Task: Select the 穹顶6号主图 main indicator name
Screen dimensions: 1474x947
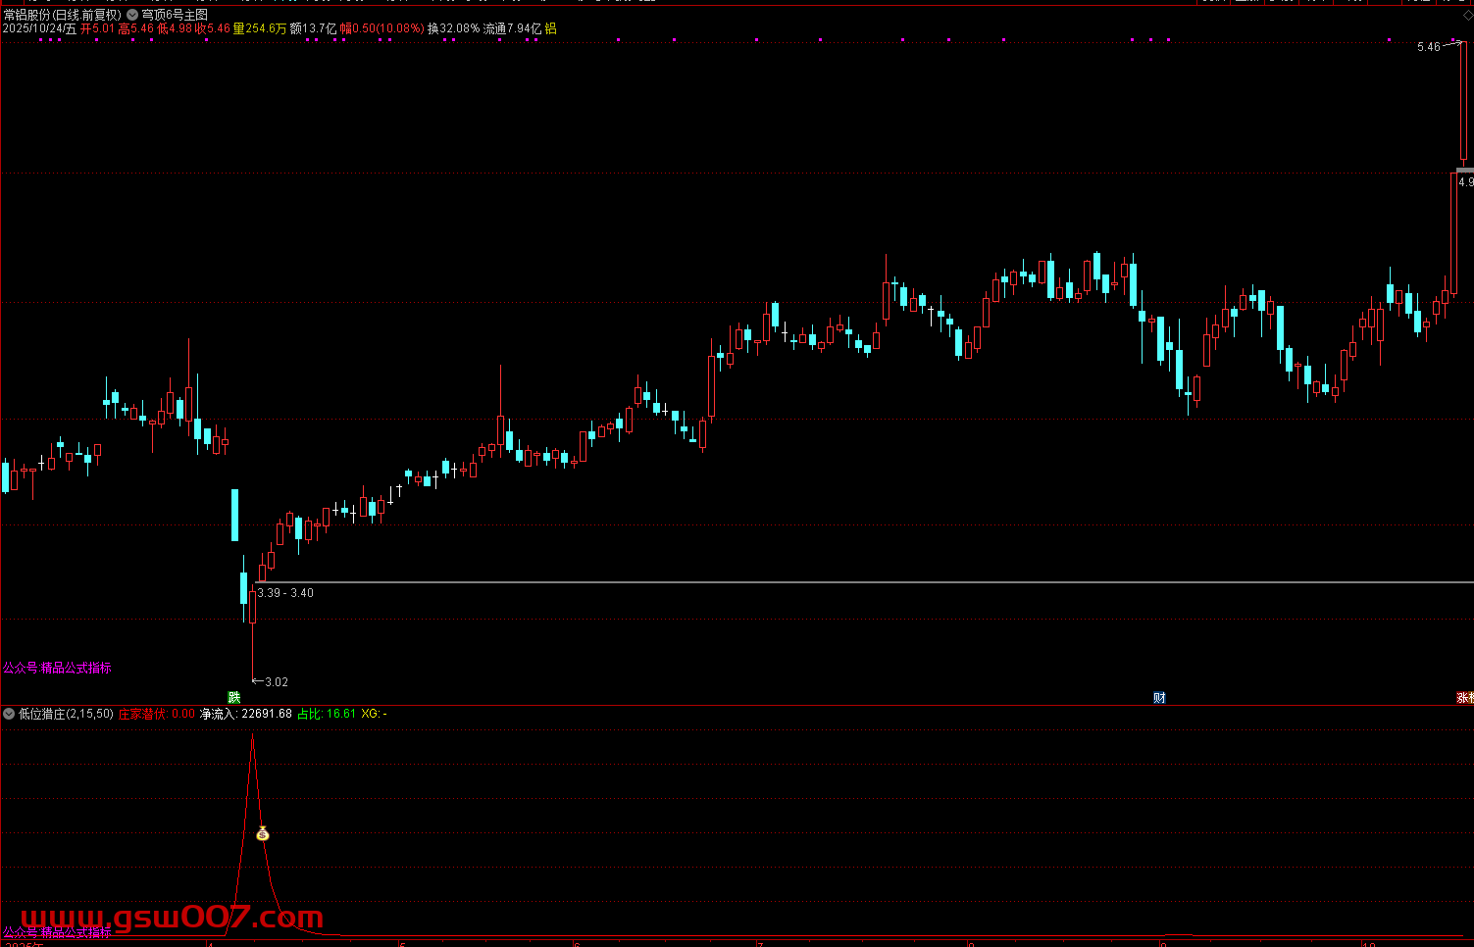Action: tap(176, 15)
